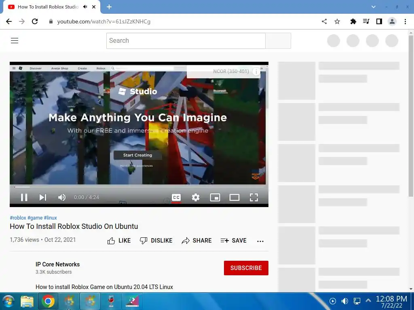414x310 pixels.
Task: Dislike the video
Action: [156, 241]
